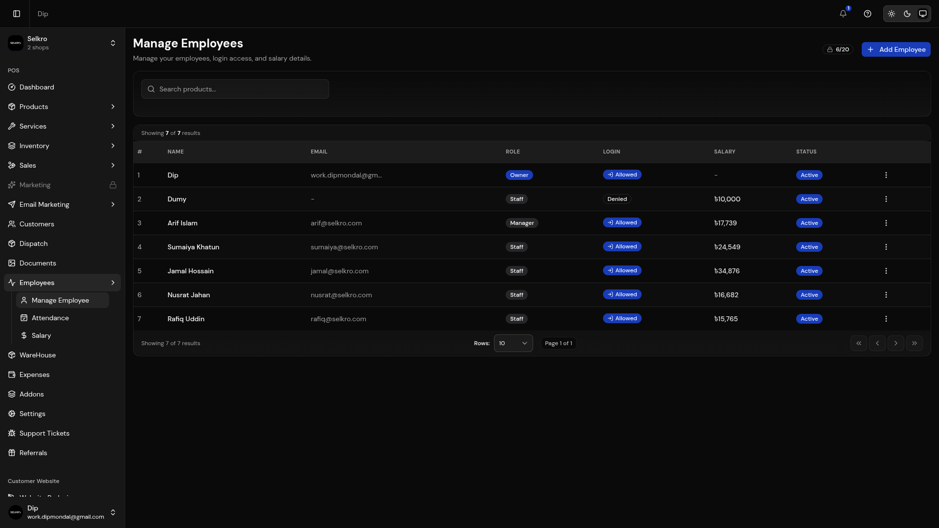The width and height of the screenshot is (939, 528).
Task: Switch to dark theme mode
Action: coord(907,14)
